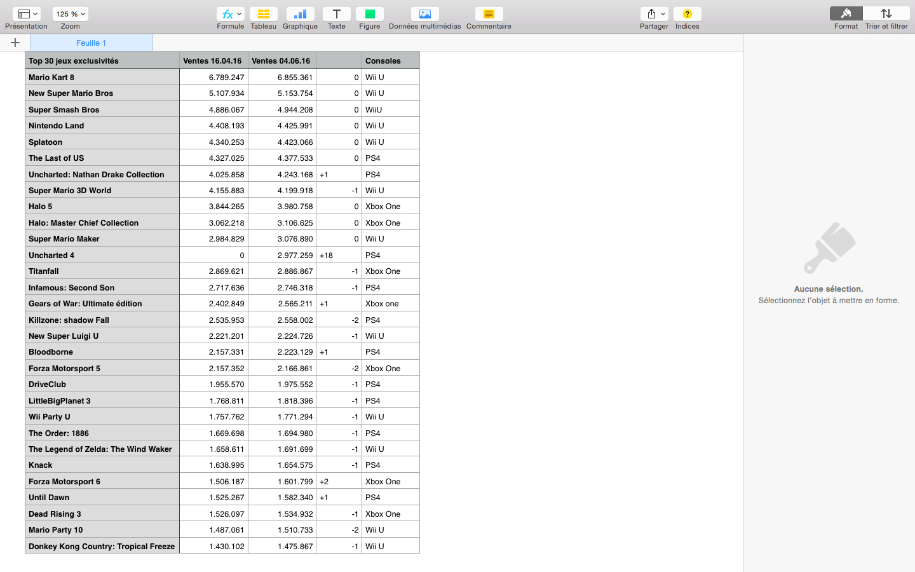Open the Présentation view menu
Image resolution: width=915 pixels, height=572 pixels.
click(x=26, y=14)
